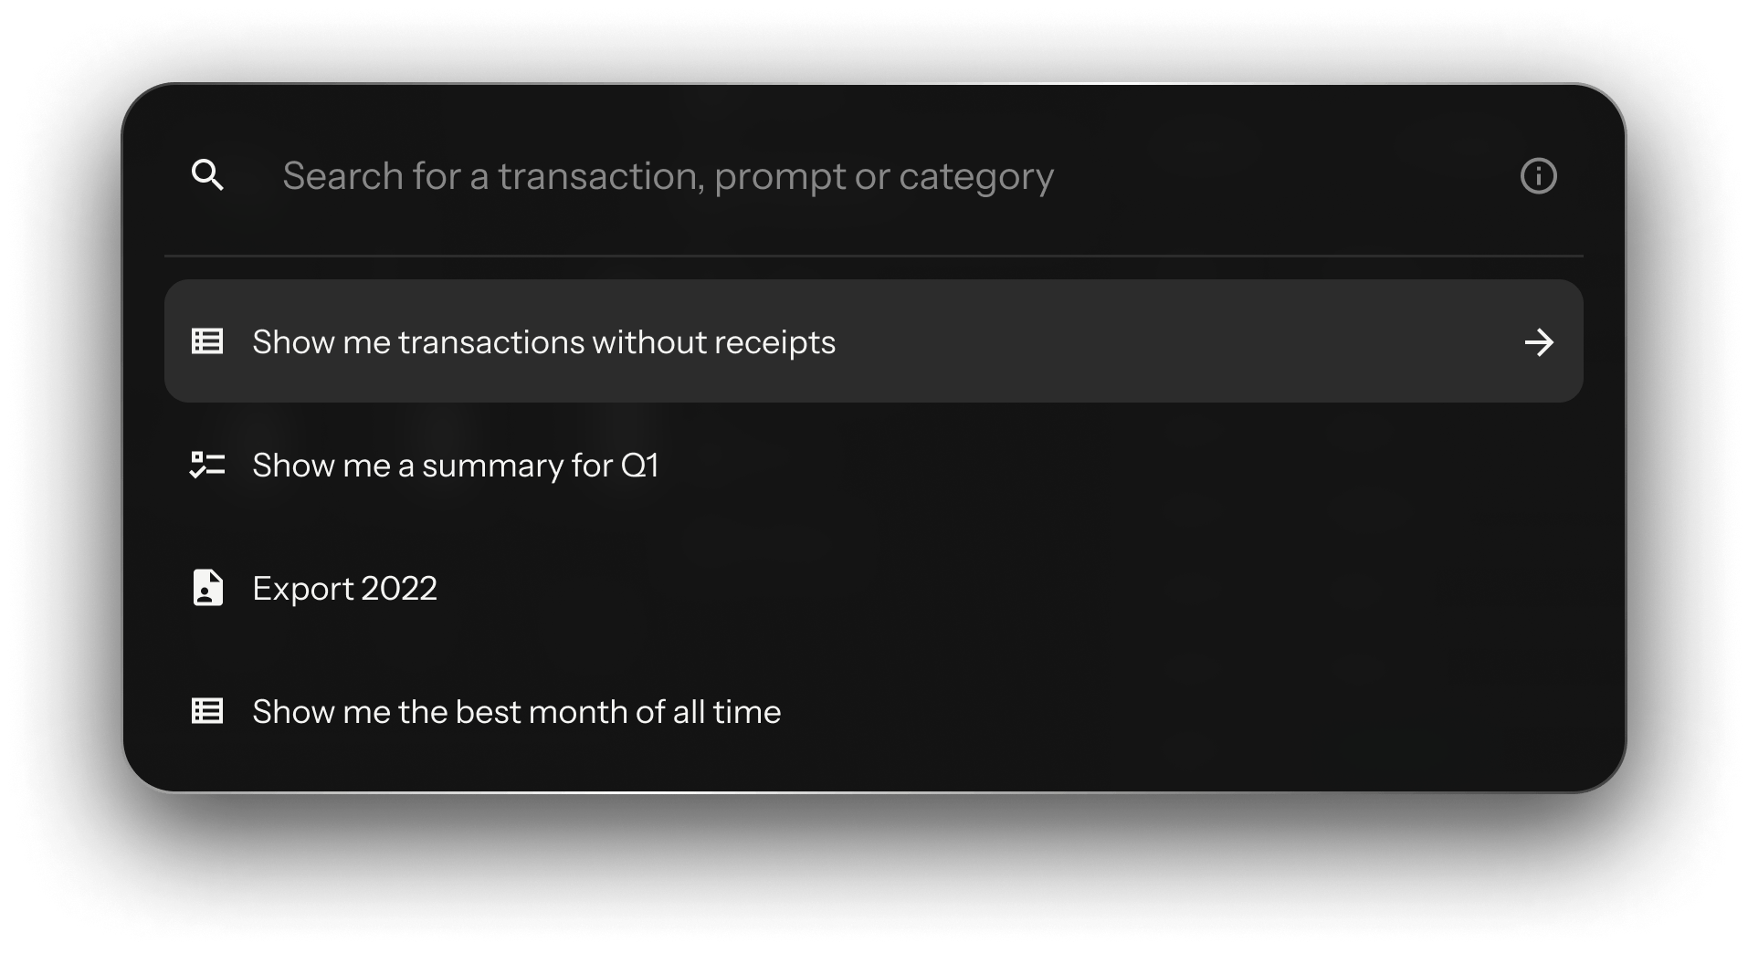Click the "Q1" text in summary prompt
The width and height of the screenshot is (1748, 953).
point(639,466)
